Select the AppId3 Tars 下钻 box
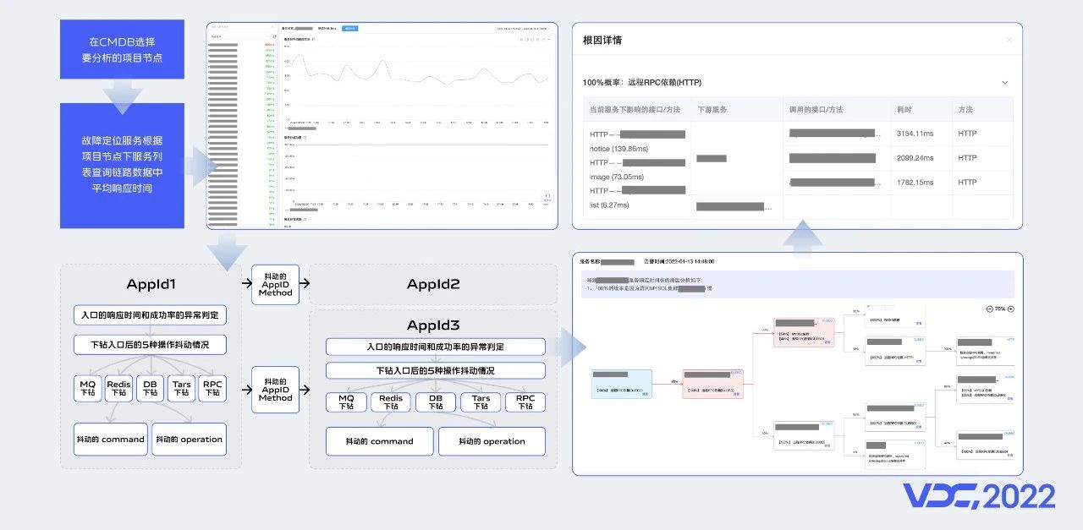The height and width of the screenshot is (530, 1083). 481,402
